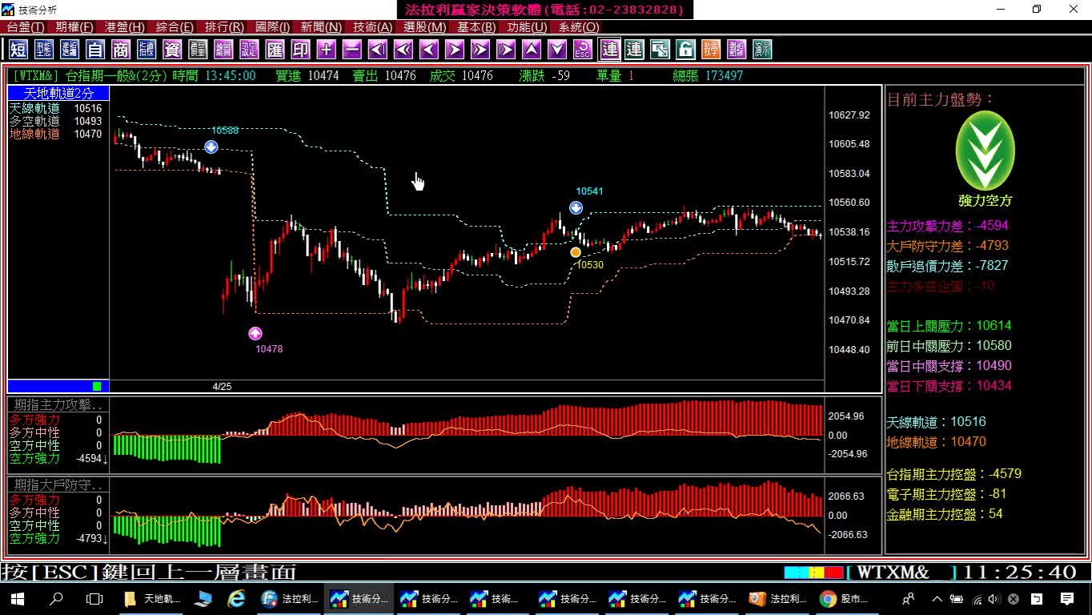The width and height of the screenshot is (1092, 615).
Task: Show hidden system tray icons chevron
Action: [x=937, y=598]
